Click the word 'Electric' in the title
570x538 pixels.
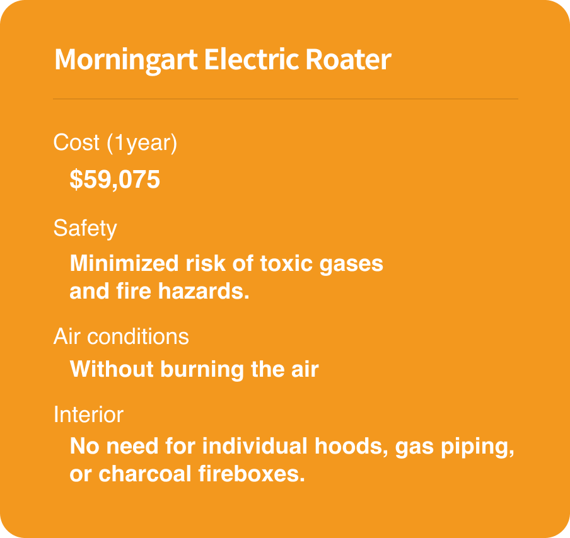click(x=251, y=60)
